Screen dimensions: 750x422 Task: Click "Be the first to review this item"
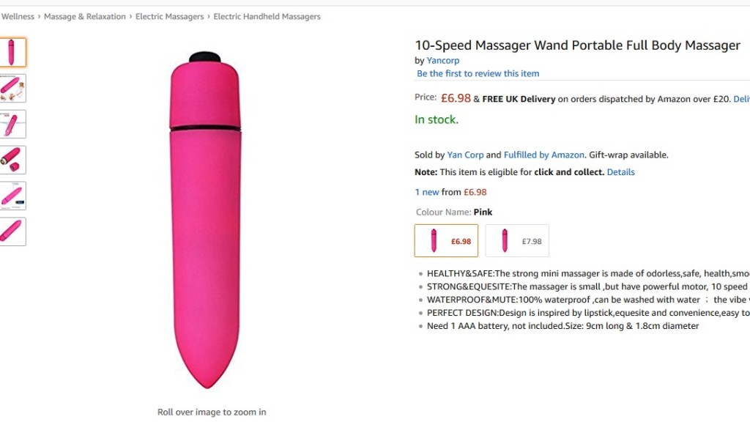[x=478, y=73]
